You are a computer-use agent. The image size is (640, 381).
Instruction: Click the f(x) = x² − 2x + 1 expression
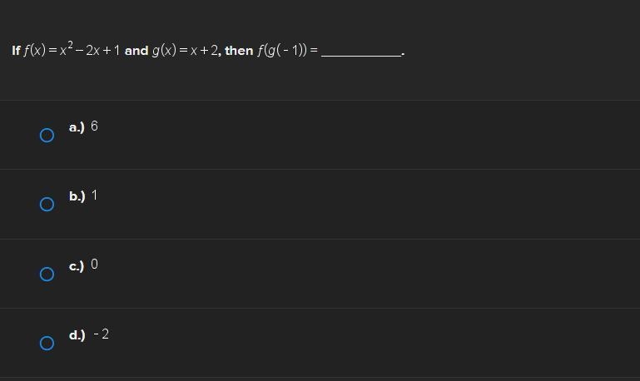coord(72,50)
